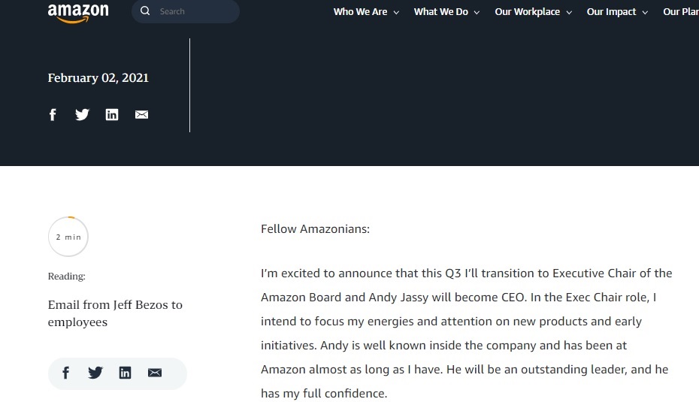Expand the Our Workplace chevron

[569, 13]
